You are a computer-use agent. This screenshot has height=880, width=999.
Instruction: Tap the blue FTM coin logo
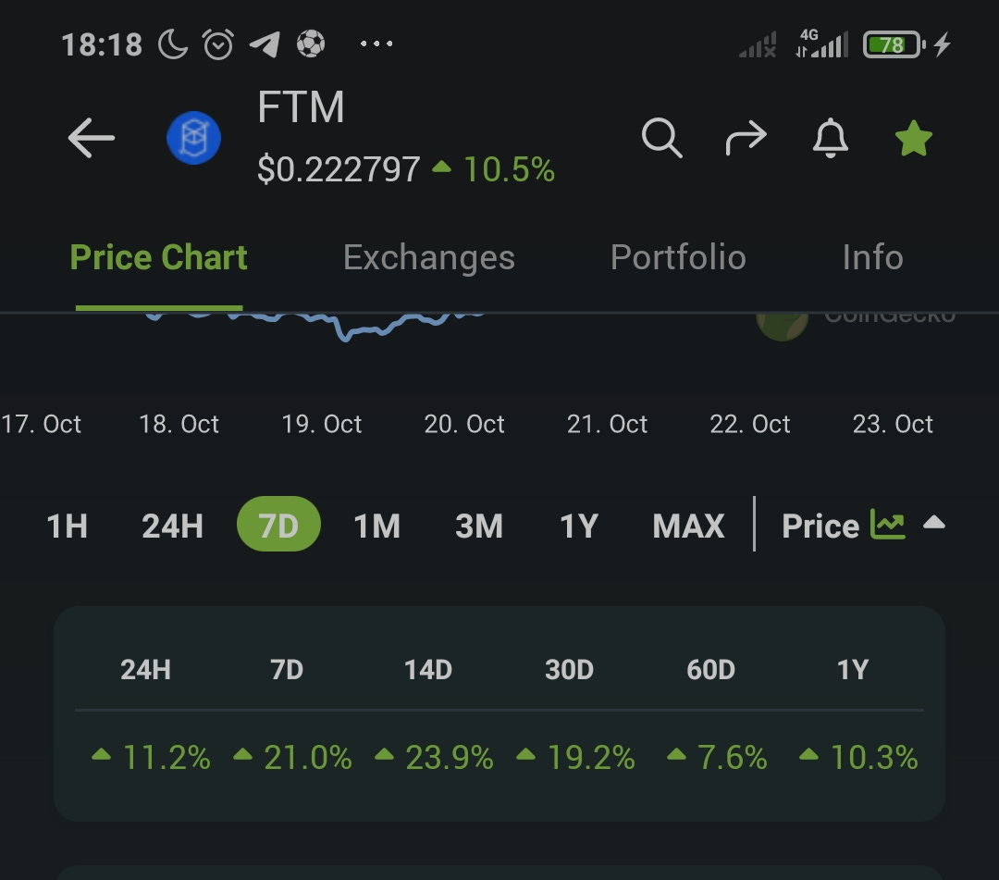193,138
